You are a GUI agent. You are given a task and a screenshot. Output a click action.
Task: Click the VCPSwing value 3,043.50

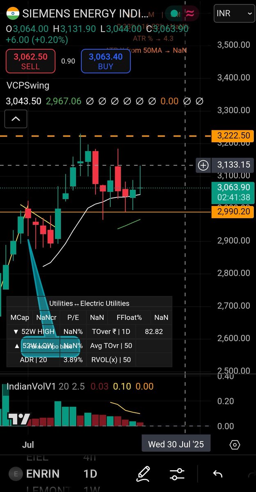pos(23,101)
